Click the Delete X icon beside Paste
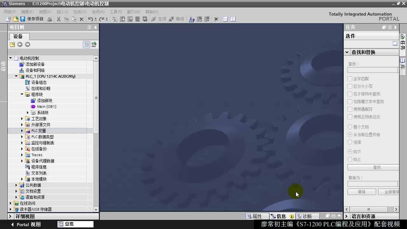This screenshot has width=407, height=229. point(82,19)
